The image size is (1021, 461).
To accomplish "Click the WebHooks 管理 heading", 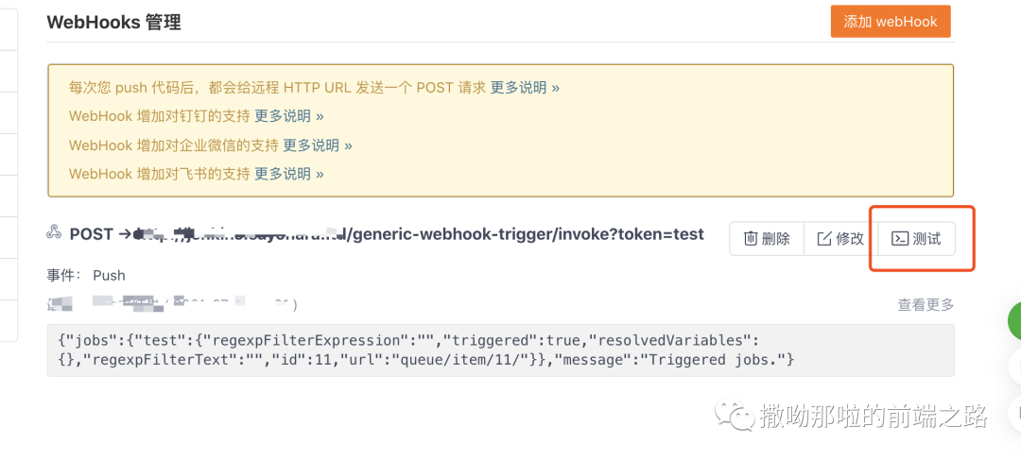I will coord(113,23).
